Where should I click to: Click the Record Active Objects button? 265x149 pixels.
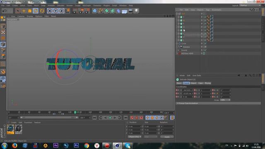coord(132,118)
